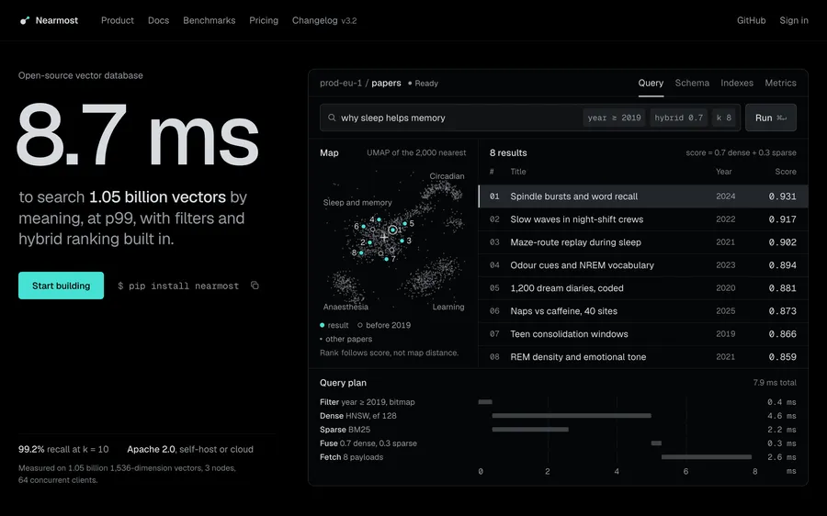Screen dimensions: 827x516
Task: Switch to the Indexes tab
Action: [737, 83]
